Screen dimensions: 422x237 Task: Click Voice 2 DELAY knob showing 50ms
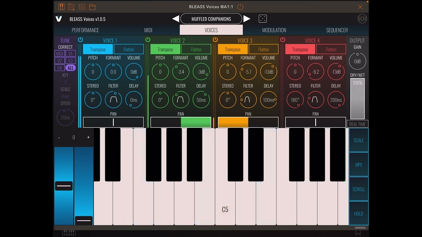click(201, 100)
